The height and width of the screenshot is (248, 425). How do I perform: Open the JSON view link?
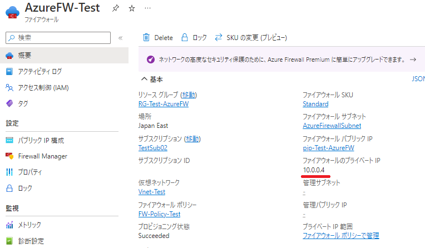click(418, 79)
